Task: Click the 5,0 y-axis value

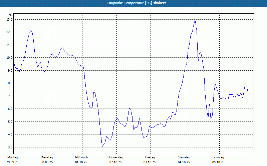Action: click(x=10, y=122)
